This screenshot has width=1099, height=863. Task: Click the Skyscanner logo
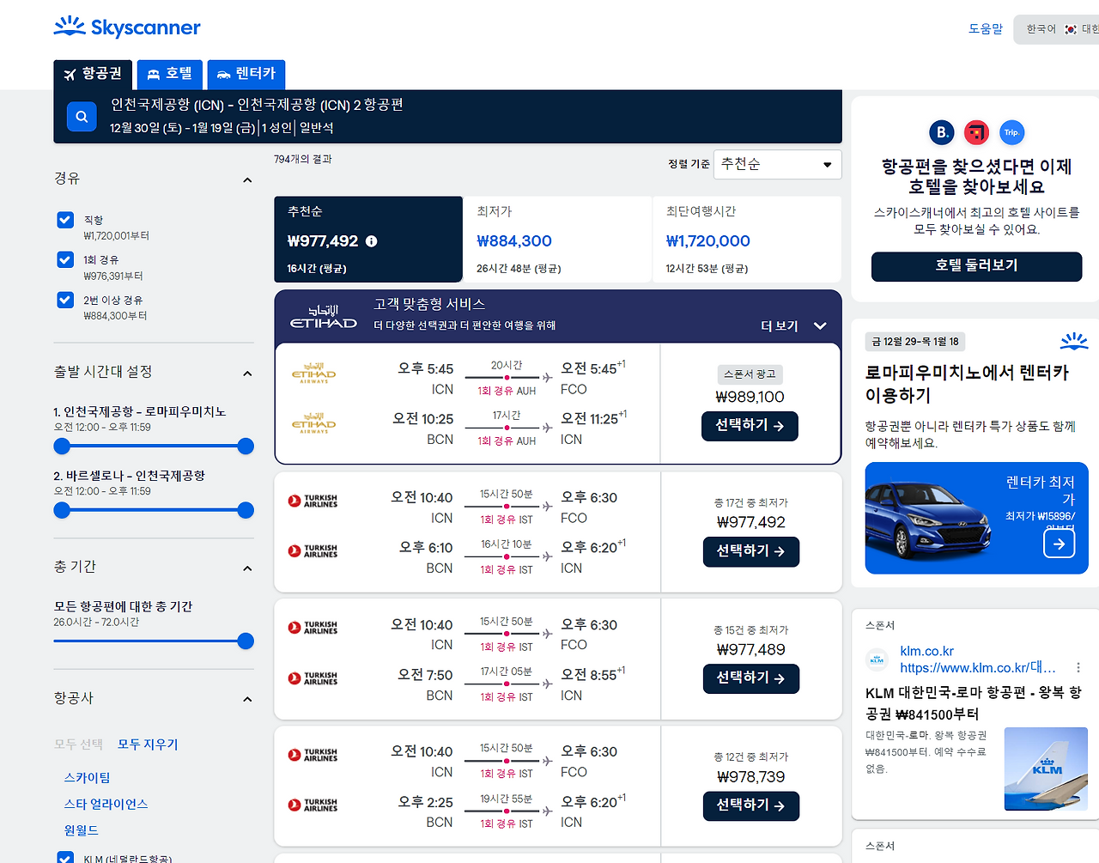127,27
